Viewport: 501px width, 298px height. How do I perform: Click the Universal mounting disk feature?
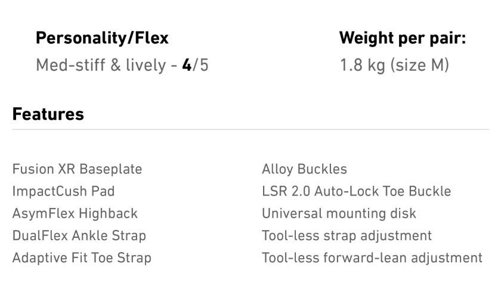339,213
